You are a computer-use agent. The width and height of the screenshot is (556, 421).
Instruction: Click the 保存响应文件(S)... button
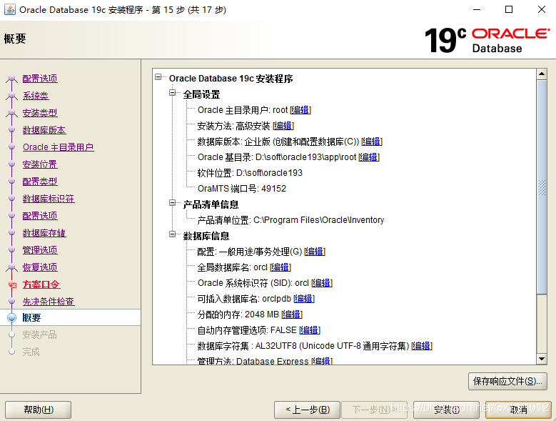click(x=507, y=381)
